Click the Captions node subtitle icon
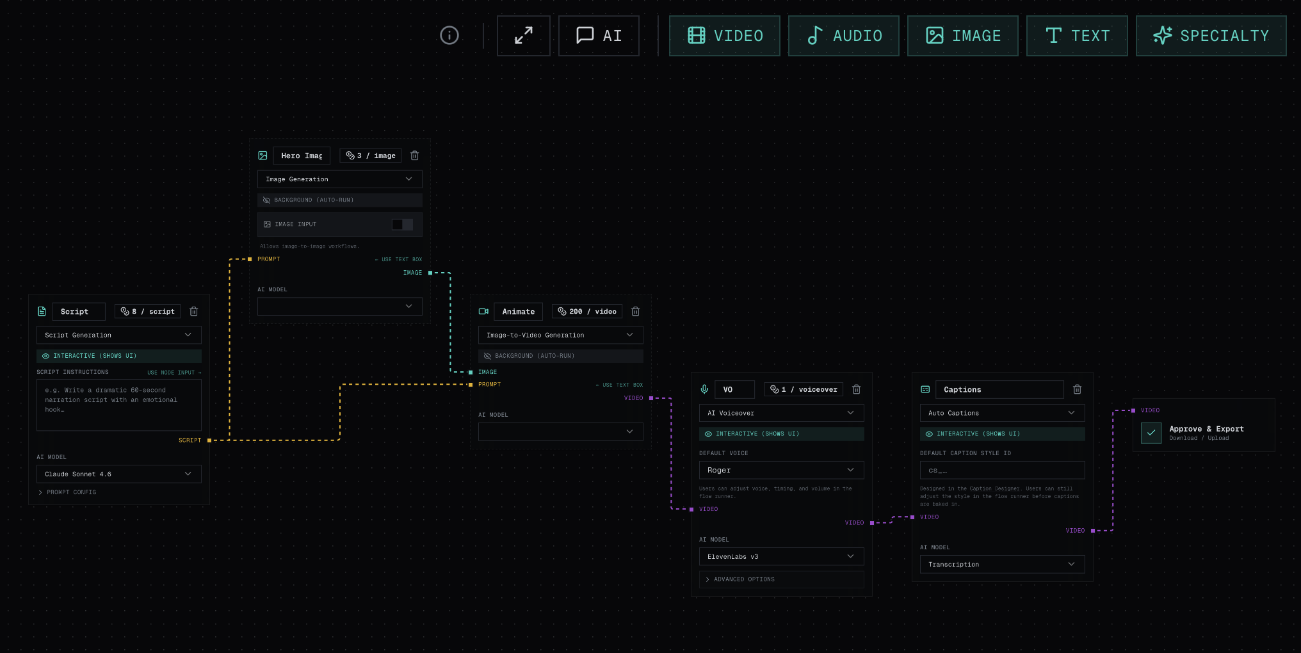Image resolution: width=1301 pixels, height=653 pixels. coord(925,389)
